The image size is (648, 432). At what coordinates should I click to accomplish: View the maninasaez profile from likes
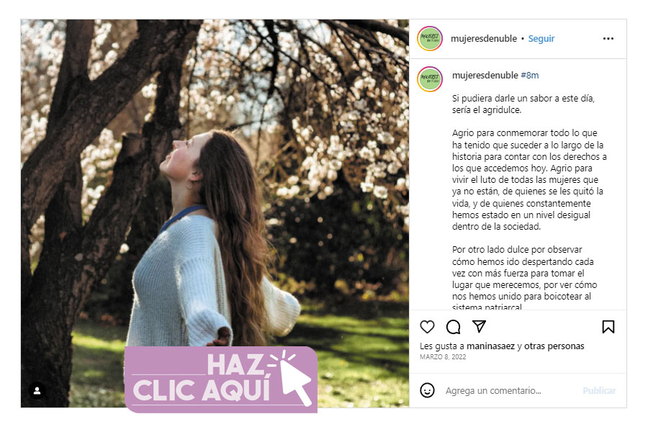(x=490, y=346)
